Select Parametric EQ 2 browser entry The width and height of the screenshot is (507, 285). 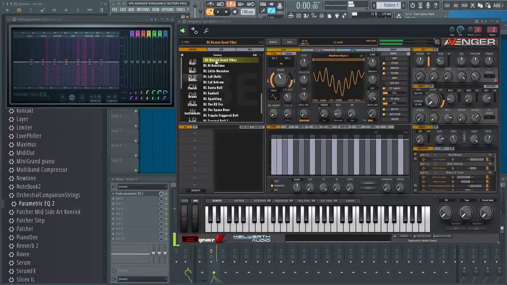point(36,203)
